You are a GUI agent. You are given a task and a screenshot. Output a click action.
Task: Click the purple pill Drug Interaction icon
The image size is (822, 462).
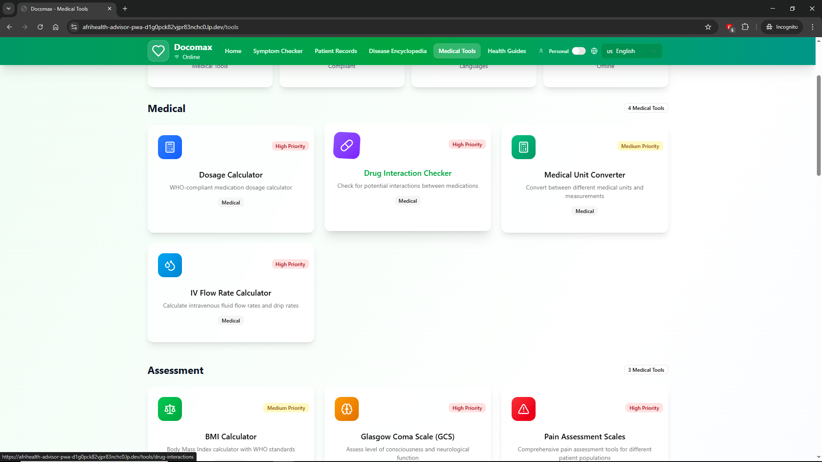point(347,145)
